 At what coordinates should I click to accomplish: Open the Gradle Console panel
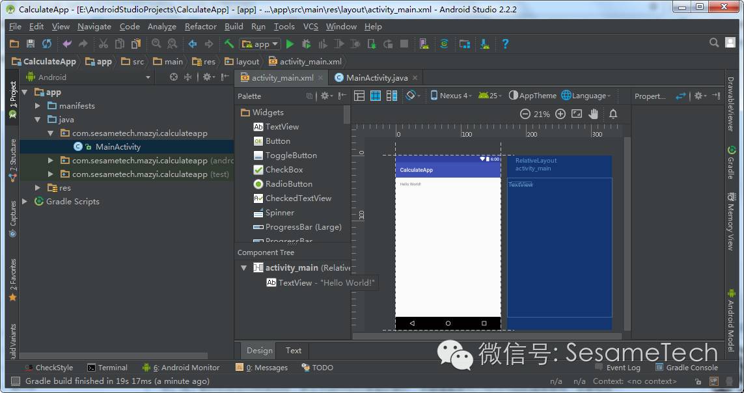(686, 368)
